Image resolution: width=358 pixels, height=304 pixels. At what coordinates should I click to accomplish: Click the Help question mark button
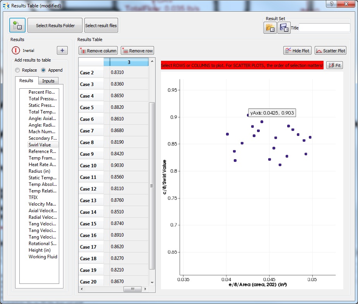click(331, 4)
